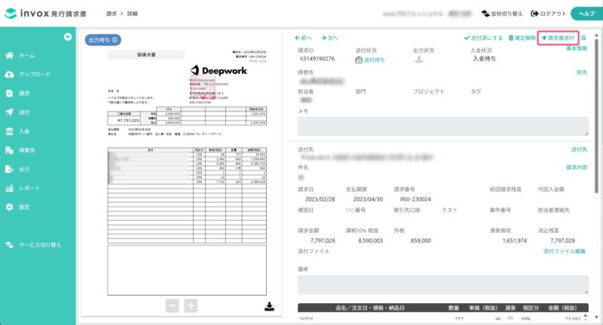Click the 源泉徴収 amount 1,651,974
603x325 pixels.
[515, 241]
